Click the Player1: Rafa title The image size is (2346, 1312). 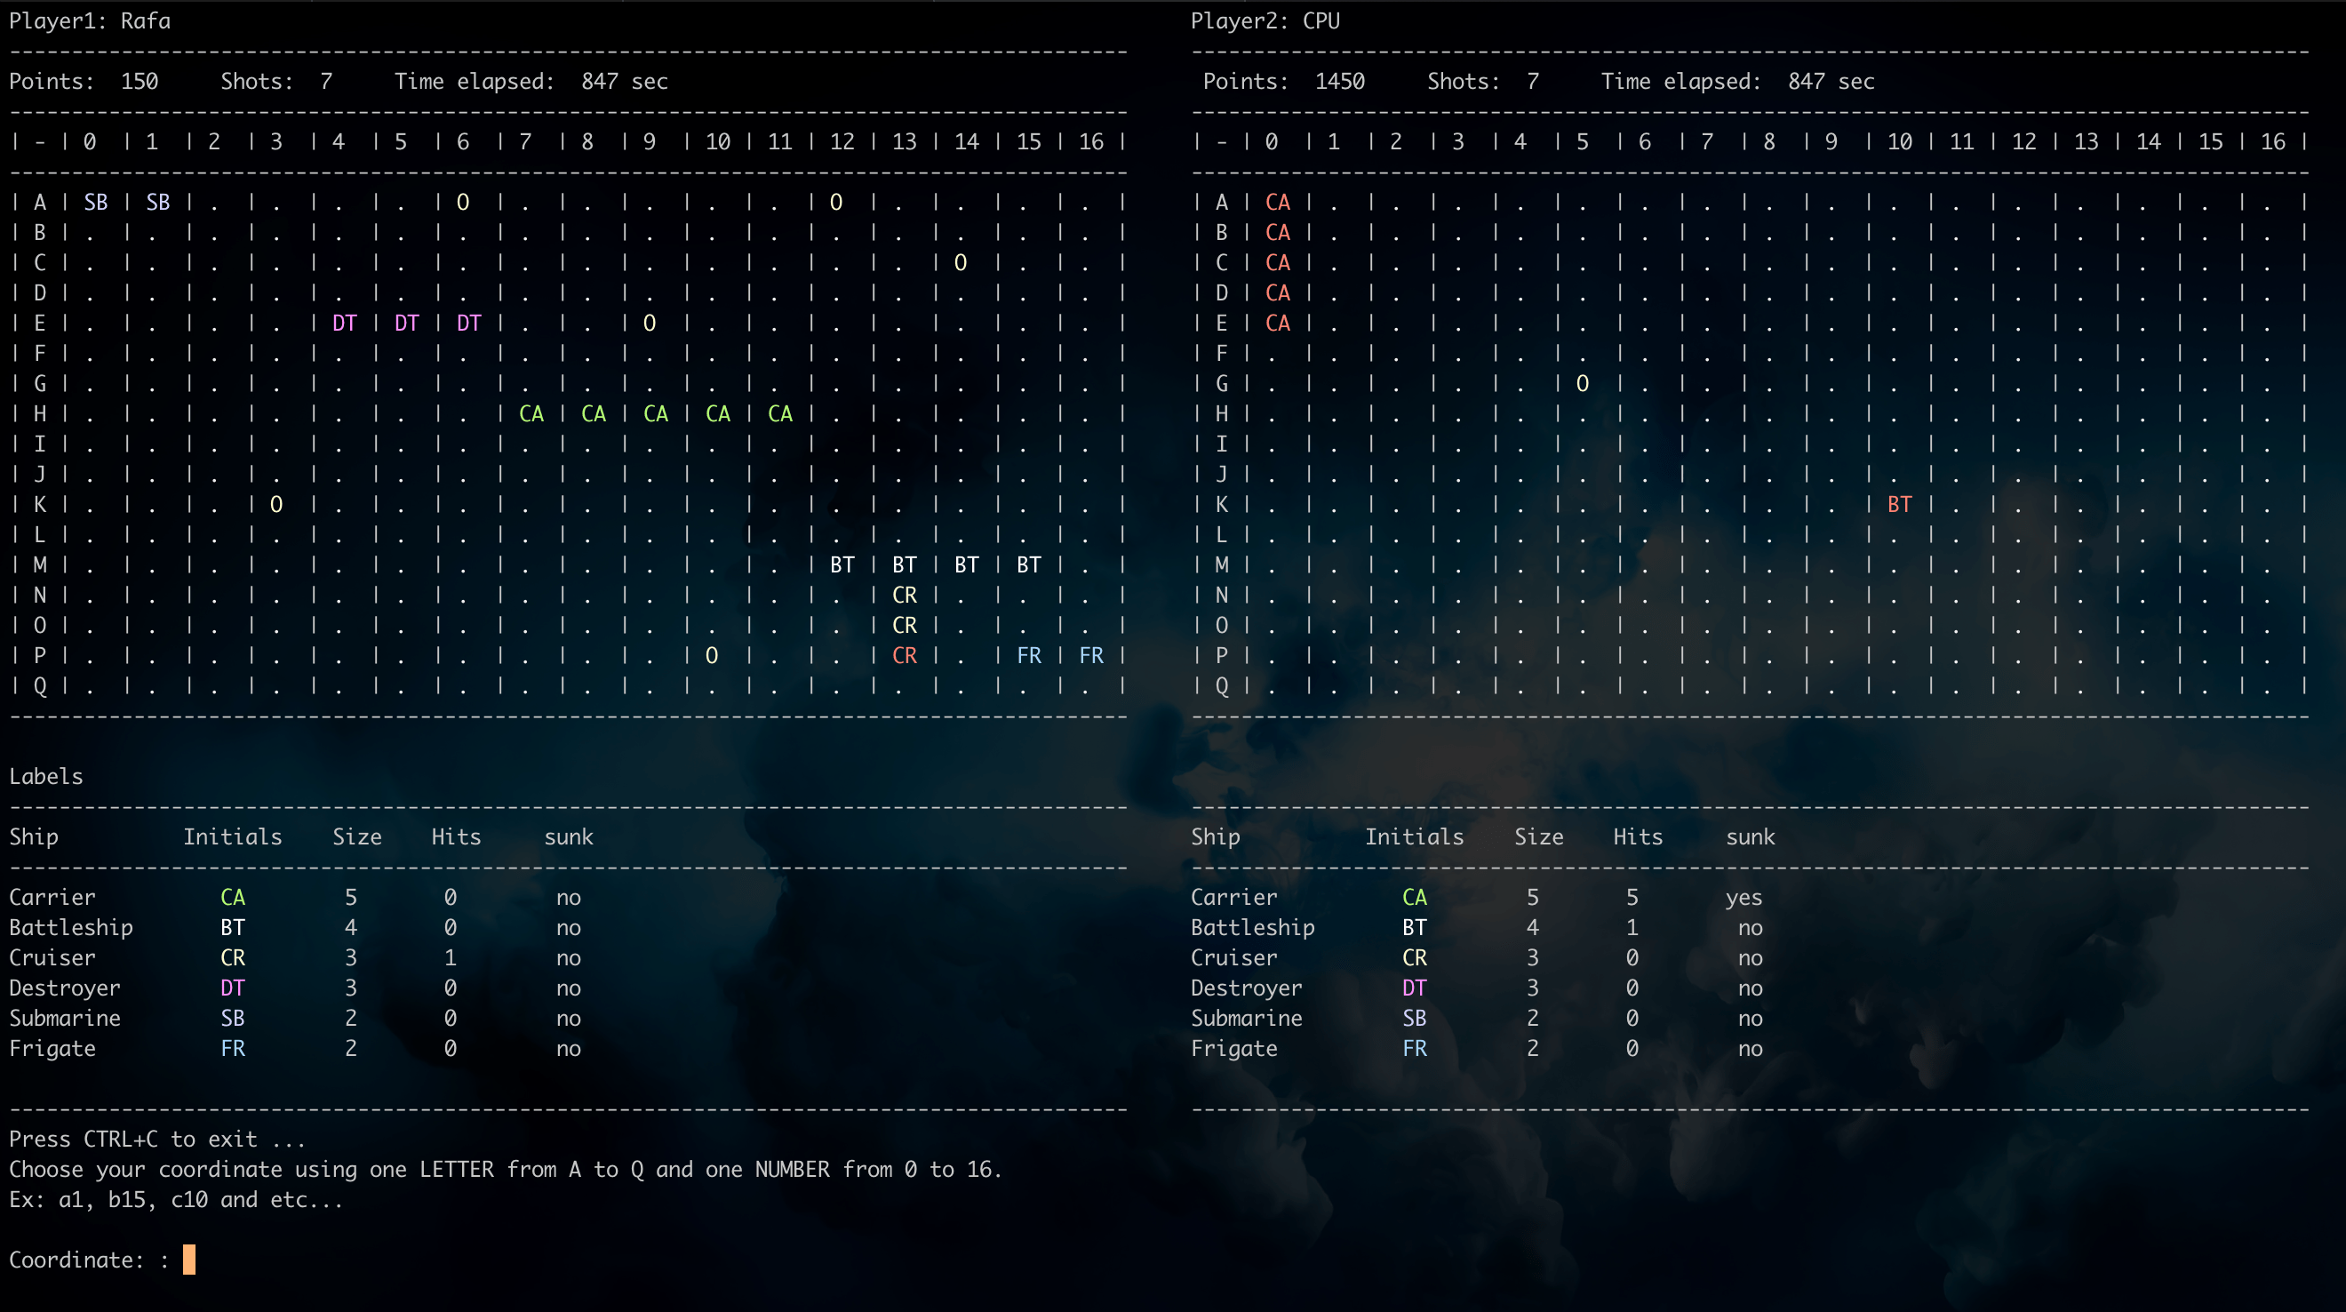click(89, 21)
